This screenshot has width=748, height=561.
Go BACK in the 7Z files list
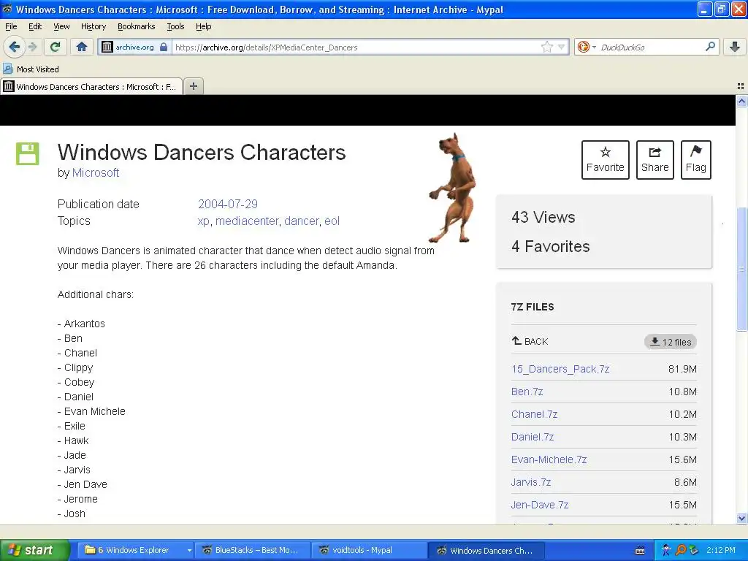530,342
